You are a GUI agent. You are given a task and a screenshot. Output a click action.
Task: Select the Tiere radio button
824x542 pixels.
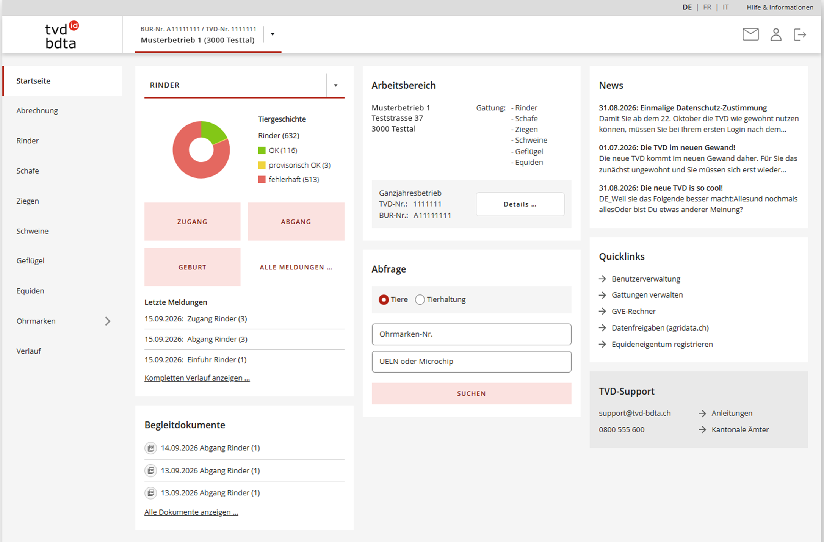coord(384,300)
